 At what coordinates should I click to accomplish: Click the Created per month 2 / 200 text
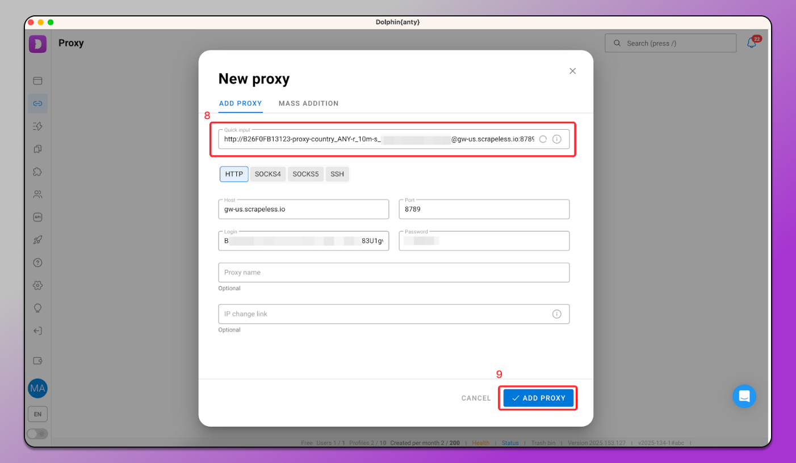425,443
